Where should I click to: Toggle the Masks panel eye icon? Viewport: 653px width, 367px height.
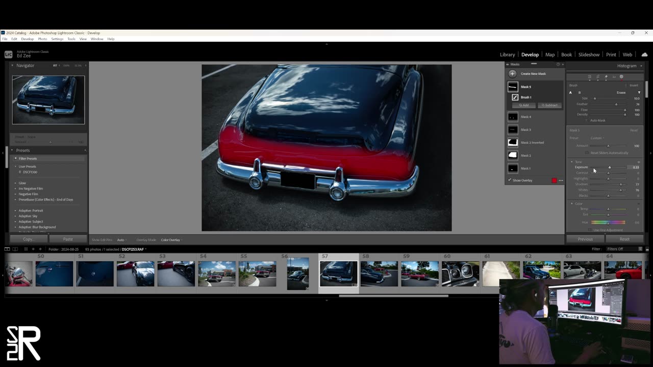click(508, 64)
